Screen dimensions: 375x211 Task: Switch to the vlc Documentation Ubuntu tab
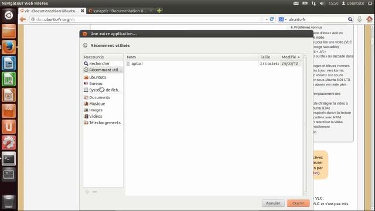tap(52, 11)
